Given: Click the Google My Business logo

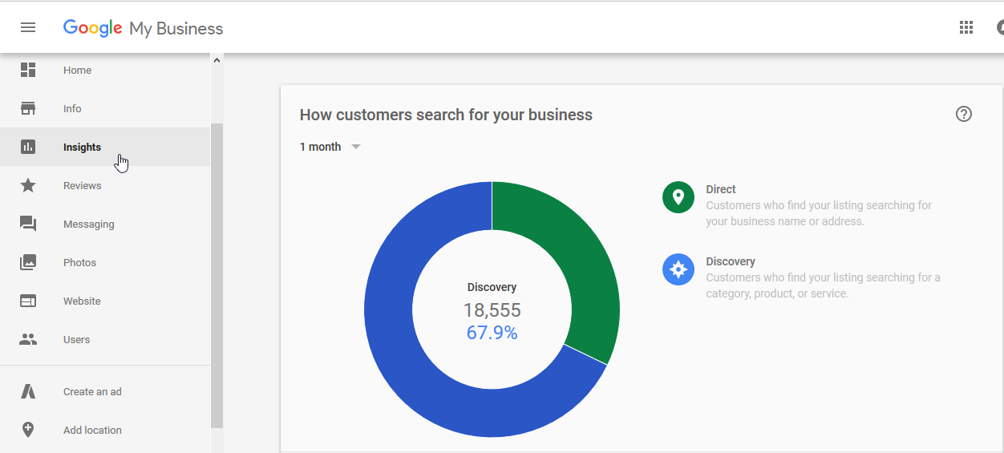Looking at the screenshot, I should [x=144, y=28].
